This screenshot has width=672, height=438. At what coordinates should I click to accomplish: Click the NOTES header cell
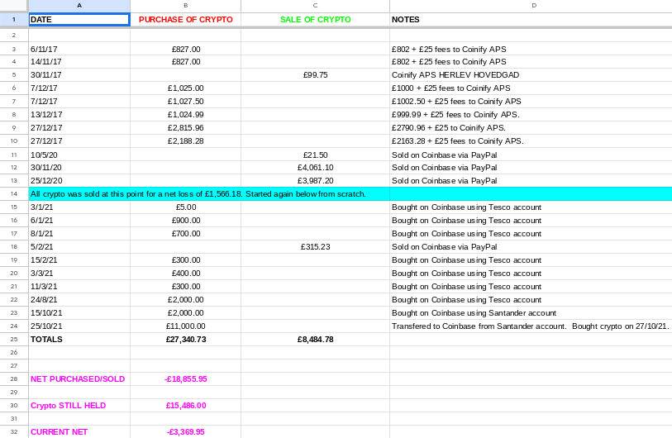pos(531,19)
